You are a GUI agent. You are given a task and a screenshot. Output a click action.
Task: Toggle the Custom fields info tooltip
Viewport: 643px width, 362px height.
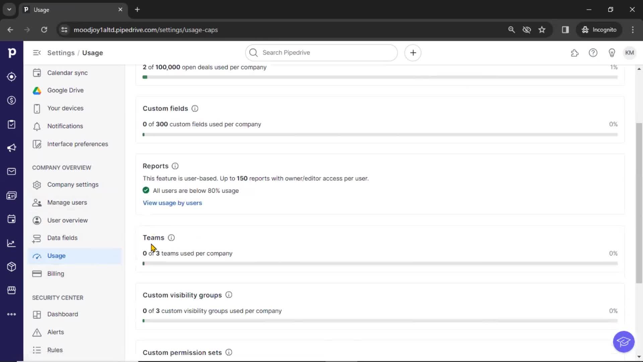click(195, 108)
